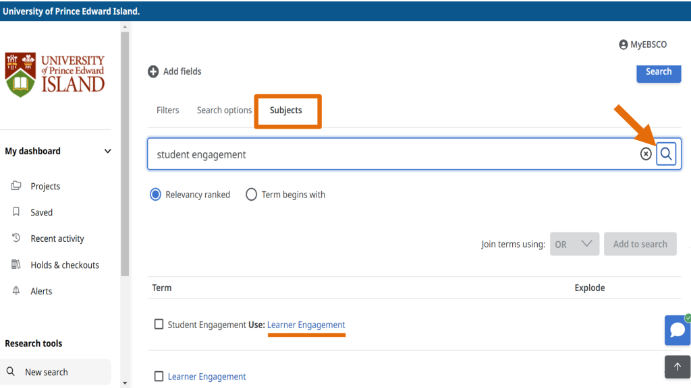Check the Student Engagement term checkbox
691x388 pixels.
tap(159, 324)
